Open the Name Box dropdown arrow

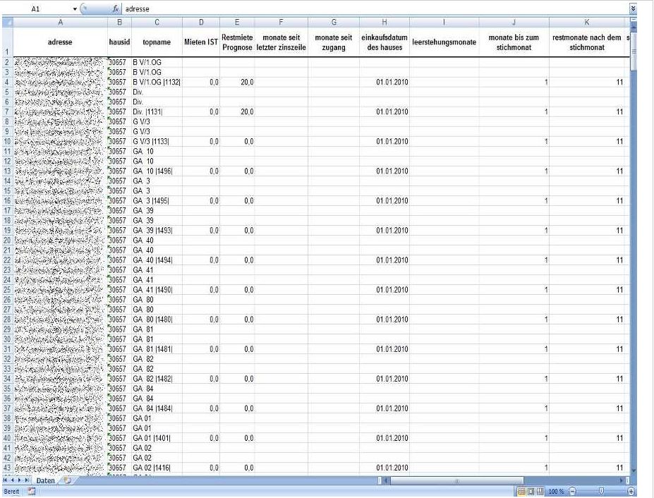[75, 8]
